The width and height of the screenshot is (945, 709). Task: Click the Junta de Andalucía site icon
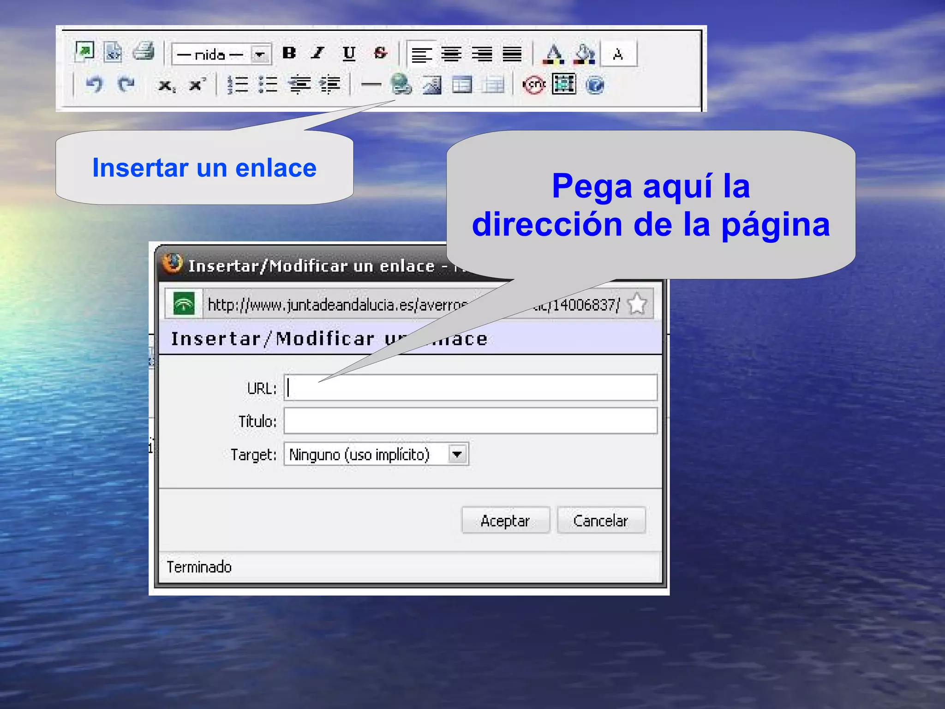pos(184,304)
